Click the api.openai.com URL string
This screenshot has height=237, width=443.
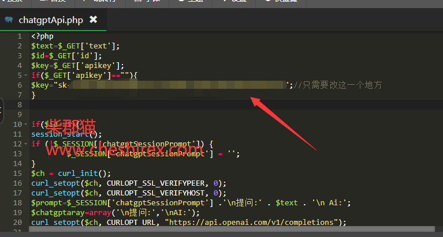pos(251,223)
